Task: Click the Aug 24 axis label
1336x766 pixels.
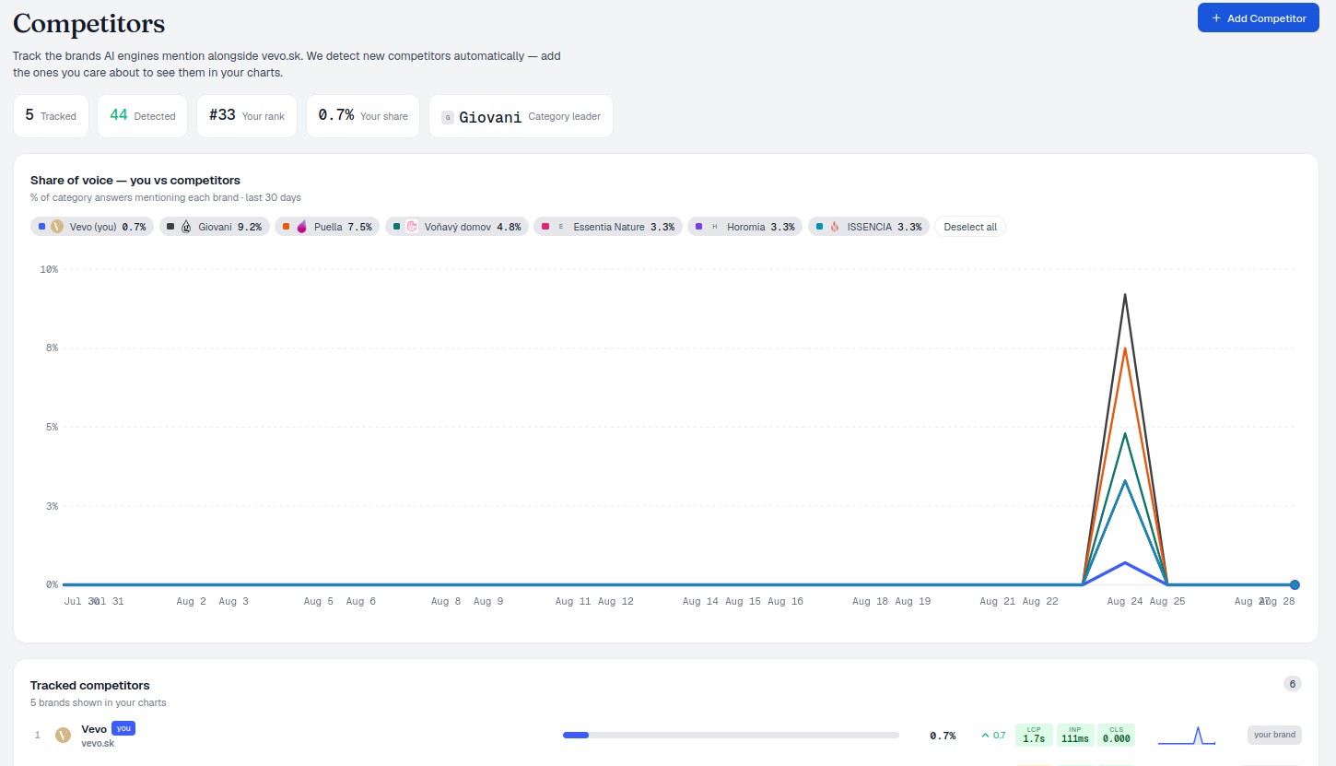Action: 1125,601
